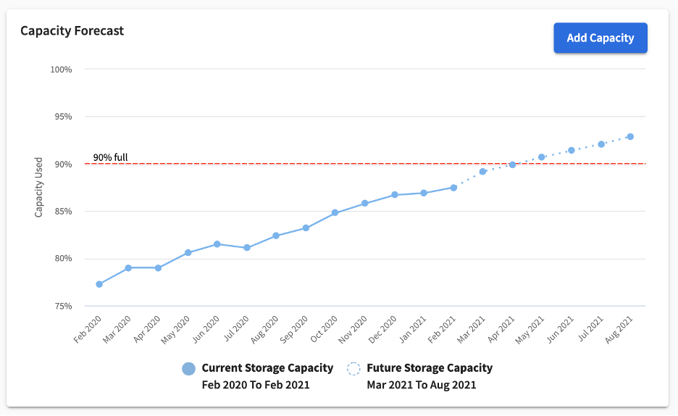This screenshot has height=416, width=678.
Task: Click the solid blue legend circle
Action: tap(189, 369)
